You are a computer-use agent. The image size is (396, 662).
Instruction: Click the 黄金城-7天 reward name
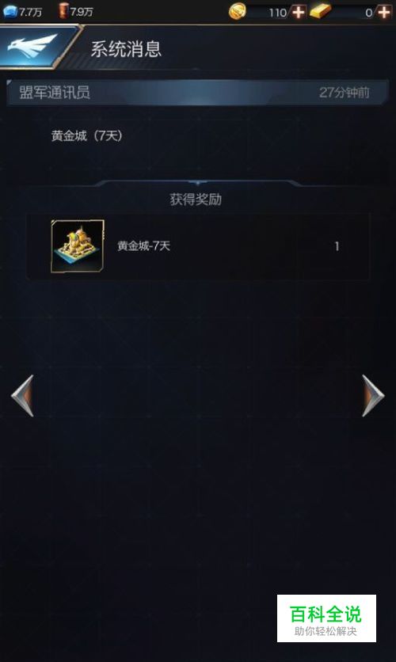tap(143, 245)
